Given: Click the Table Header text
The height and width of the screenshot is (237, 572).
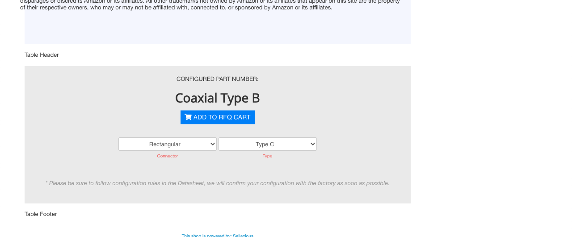Looking at the screenshot, I should point(42,55).
